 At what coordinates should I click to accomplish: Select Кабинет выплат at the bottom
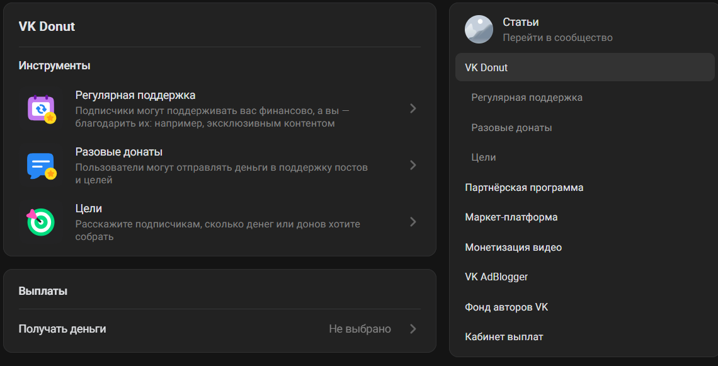(x=503, y=336)
